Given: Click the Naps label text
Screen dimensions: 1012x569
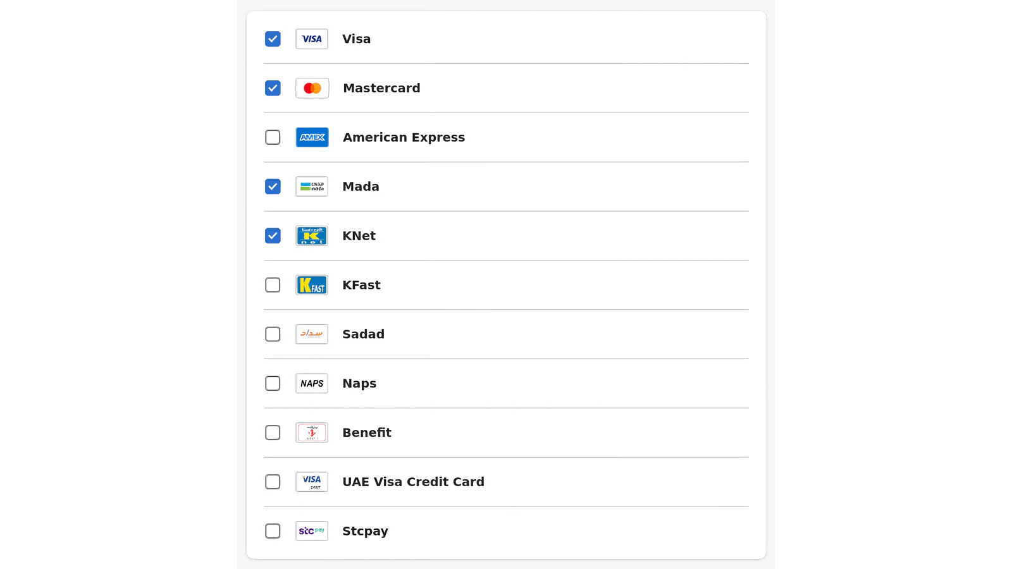Looking at the screenshot, I should (x=359, y=383).
